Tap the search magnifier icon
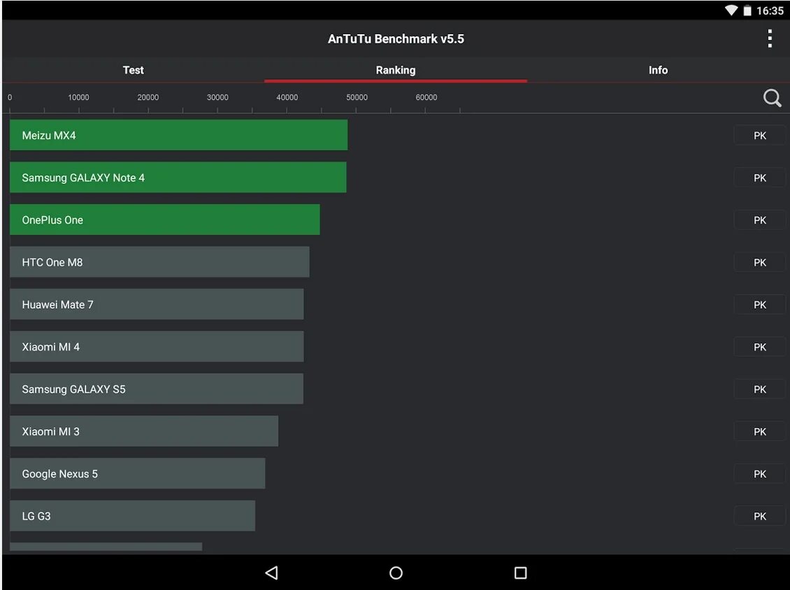Screen dimensions: 790x590 click(772, 98)
